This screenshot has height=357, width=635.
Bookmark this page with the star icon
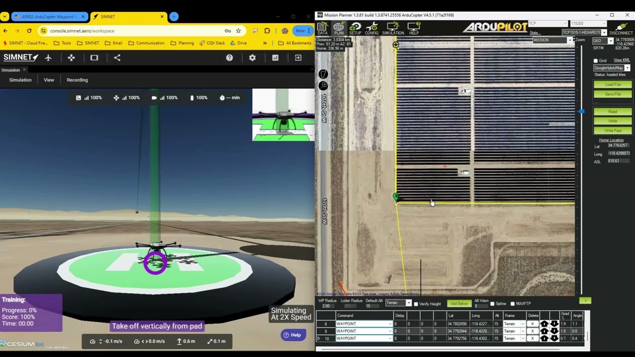coord(238,31)
